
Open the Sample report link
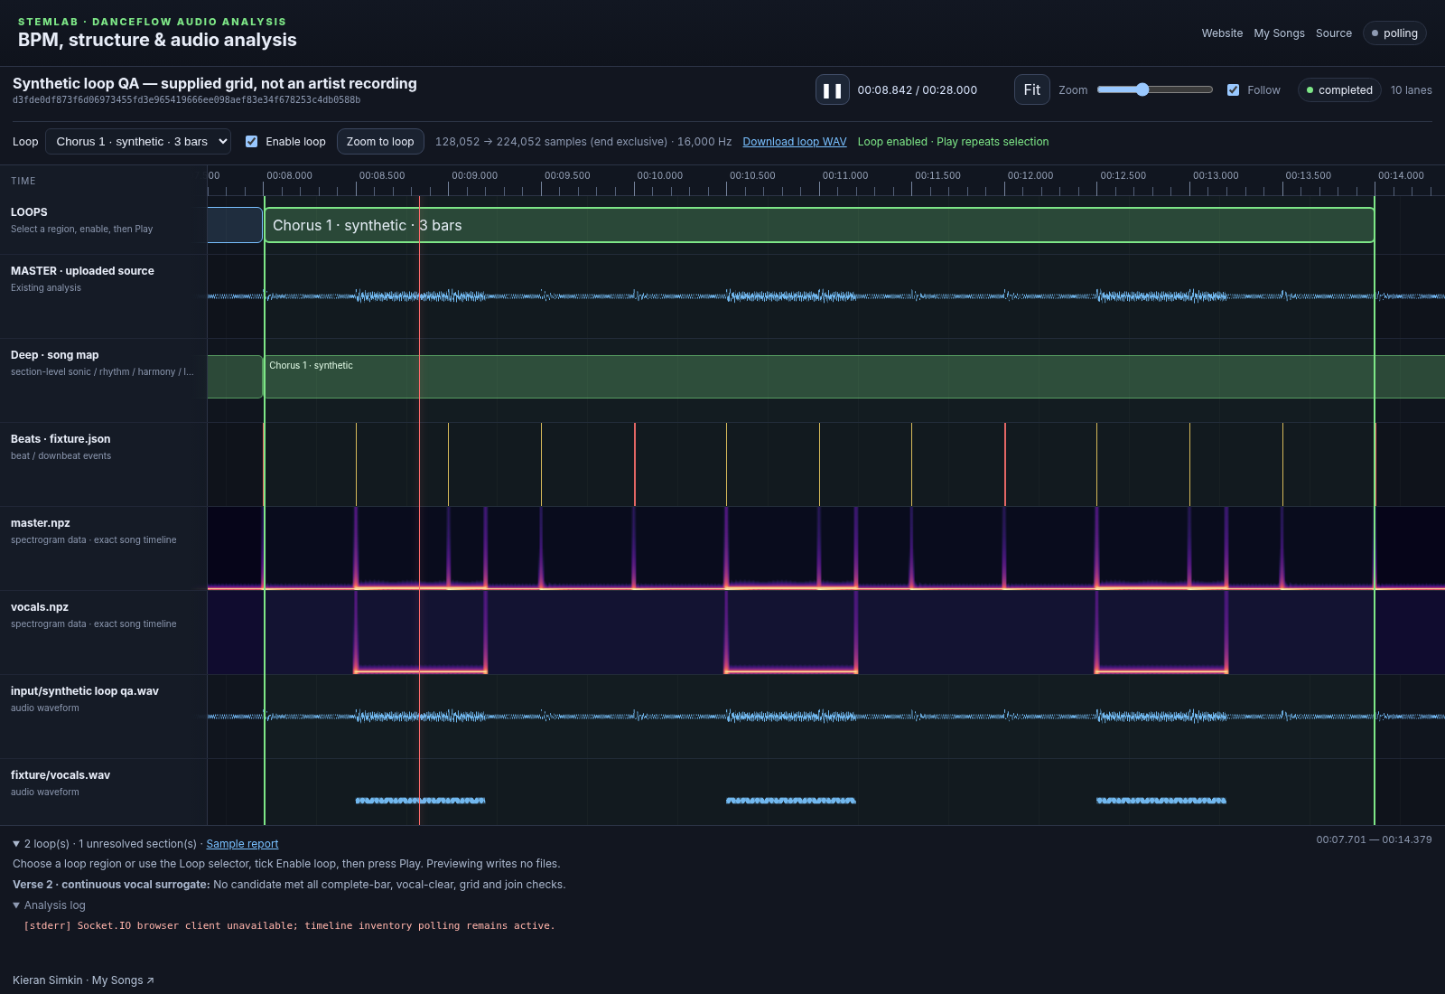pyautogui.click(x=242, y=844)
